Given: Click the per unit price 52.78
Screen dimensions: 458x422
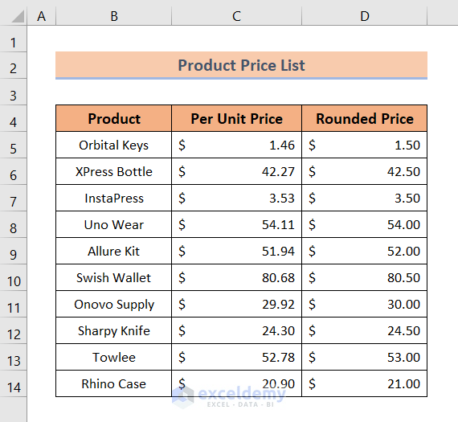Looking at the screenshot, I should click(236, 357).
